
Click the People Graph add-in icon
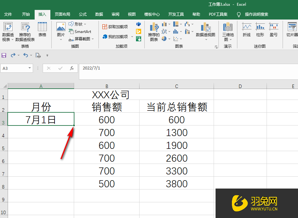pos(139,39)
